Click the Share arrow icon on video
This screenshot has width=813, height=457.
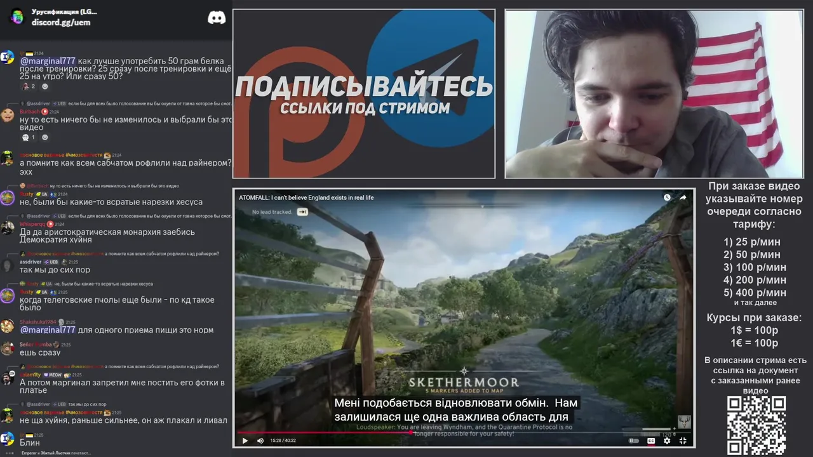pos(683,197)
